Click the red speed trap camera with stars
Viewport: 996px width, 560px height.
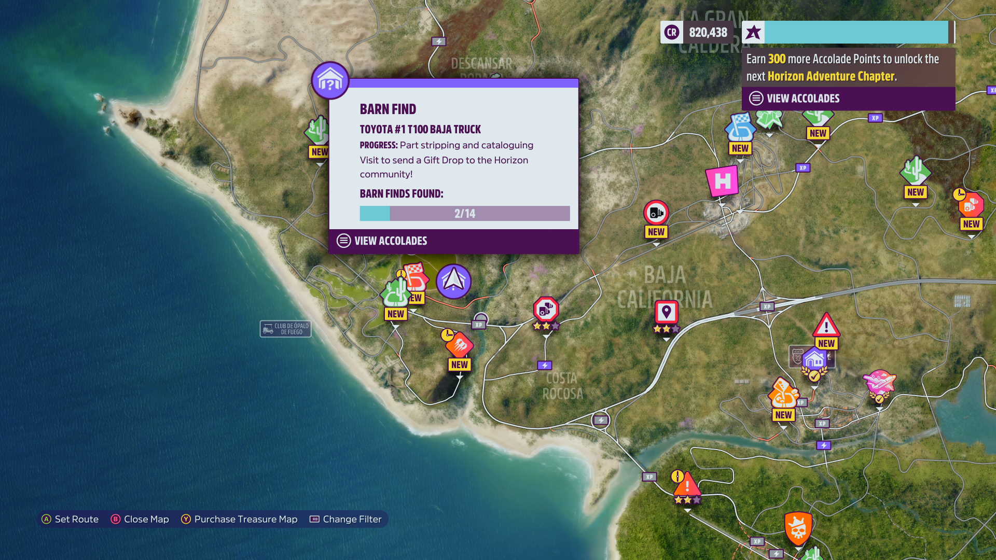click(546, 310)
